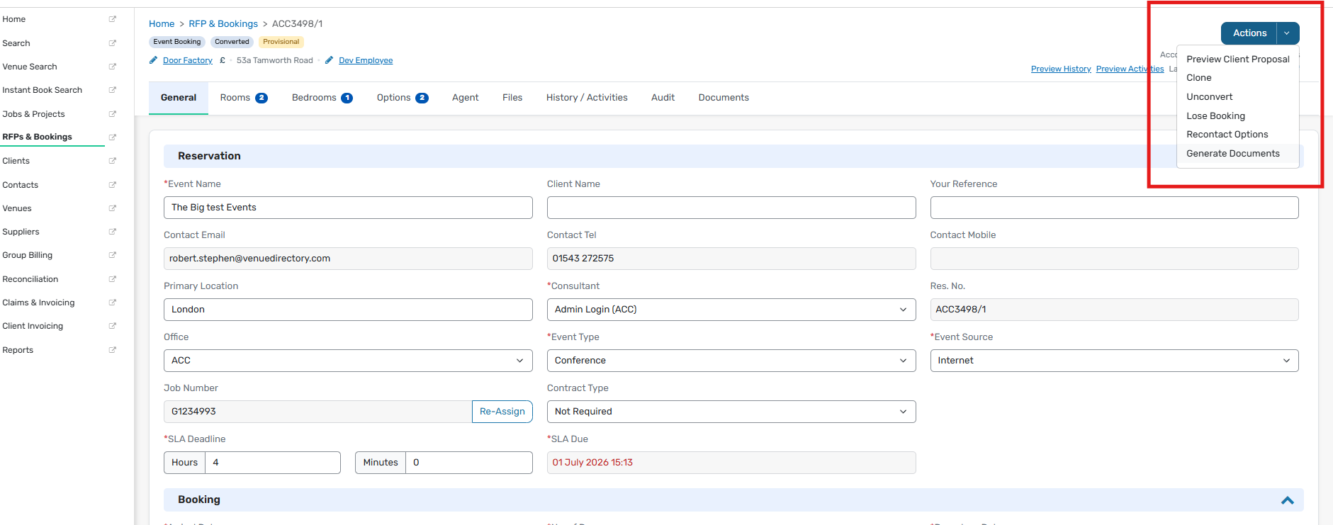The image size is (1333, 525).
Task: Choose Lose Booking in Actions menu
Action: pyautogui.click(x=1215, y=116)
